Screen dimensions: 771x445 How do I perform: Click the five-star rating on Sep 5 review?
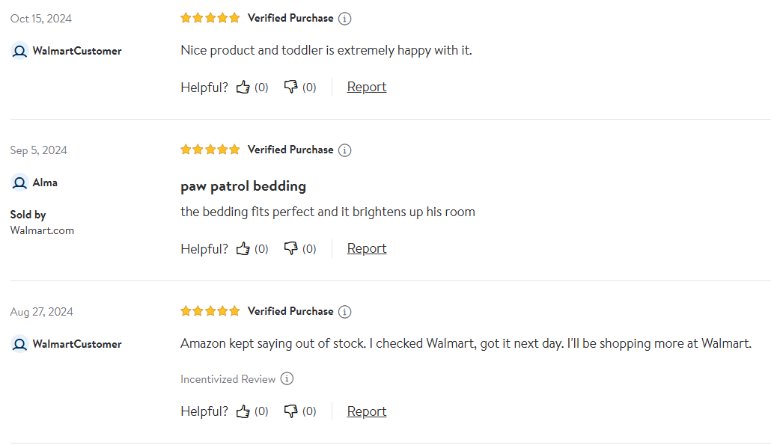[210, 150]
